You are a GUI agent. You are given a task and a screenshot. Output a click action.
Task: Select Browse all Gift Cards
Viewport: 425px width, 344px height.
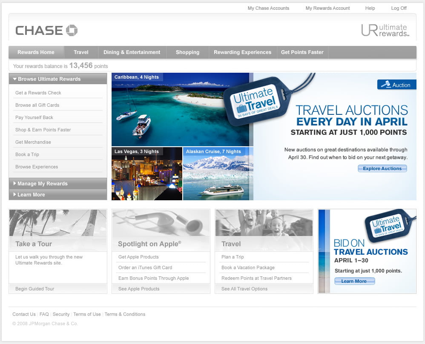(37, 105)
